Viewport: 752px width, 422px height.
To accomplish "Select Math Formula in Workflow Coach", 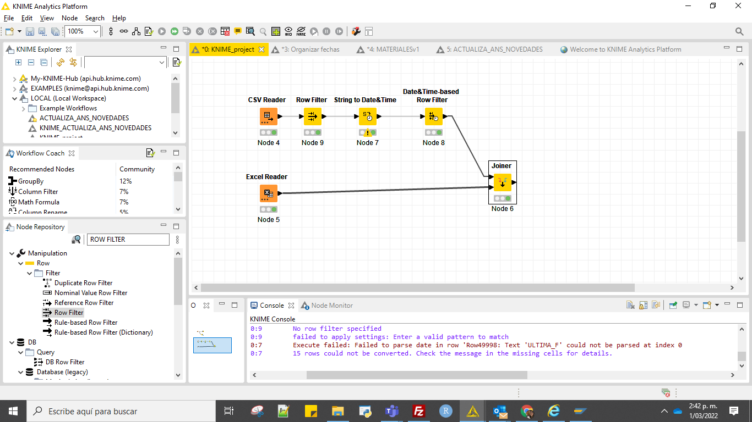I will [x=39, y=202].
